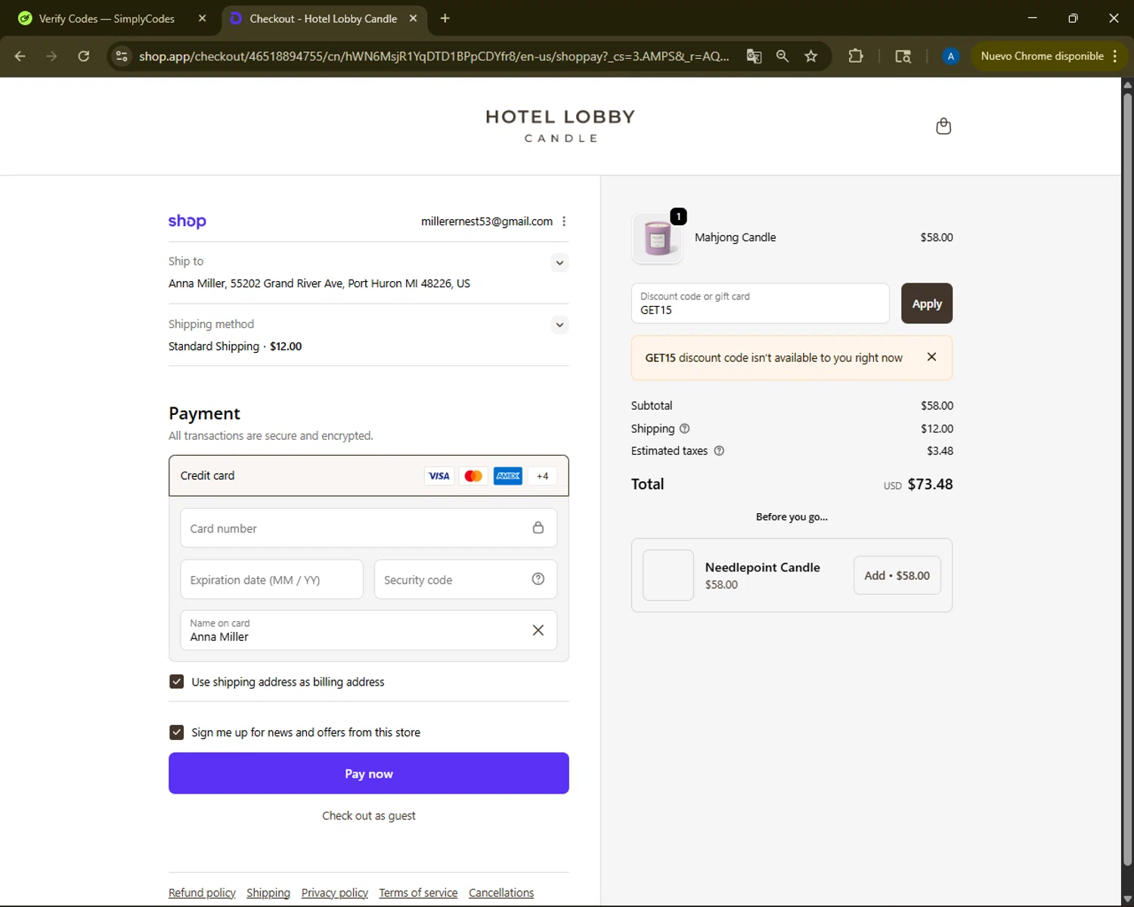
Task: Click the Security code field
Action: [x=466, y=579]
